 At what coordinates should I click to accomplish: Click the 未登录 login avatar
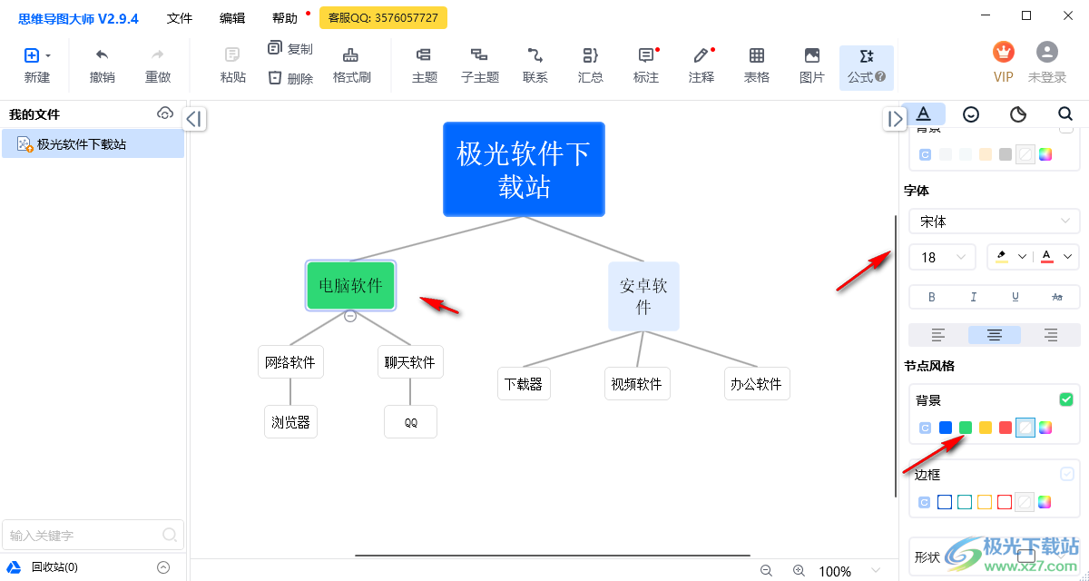[1047, 52]
